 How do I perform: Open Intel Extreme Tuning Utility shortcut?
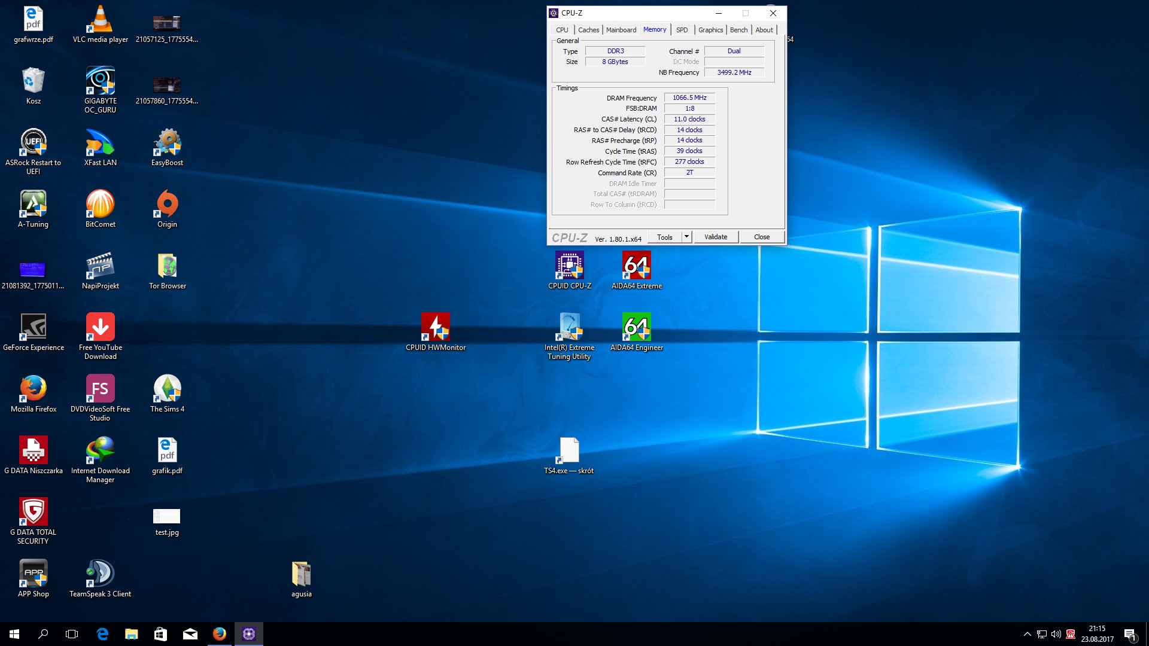pyautogui.click(x=569, y=327)
